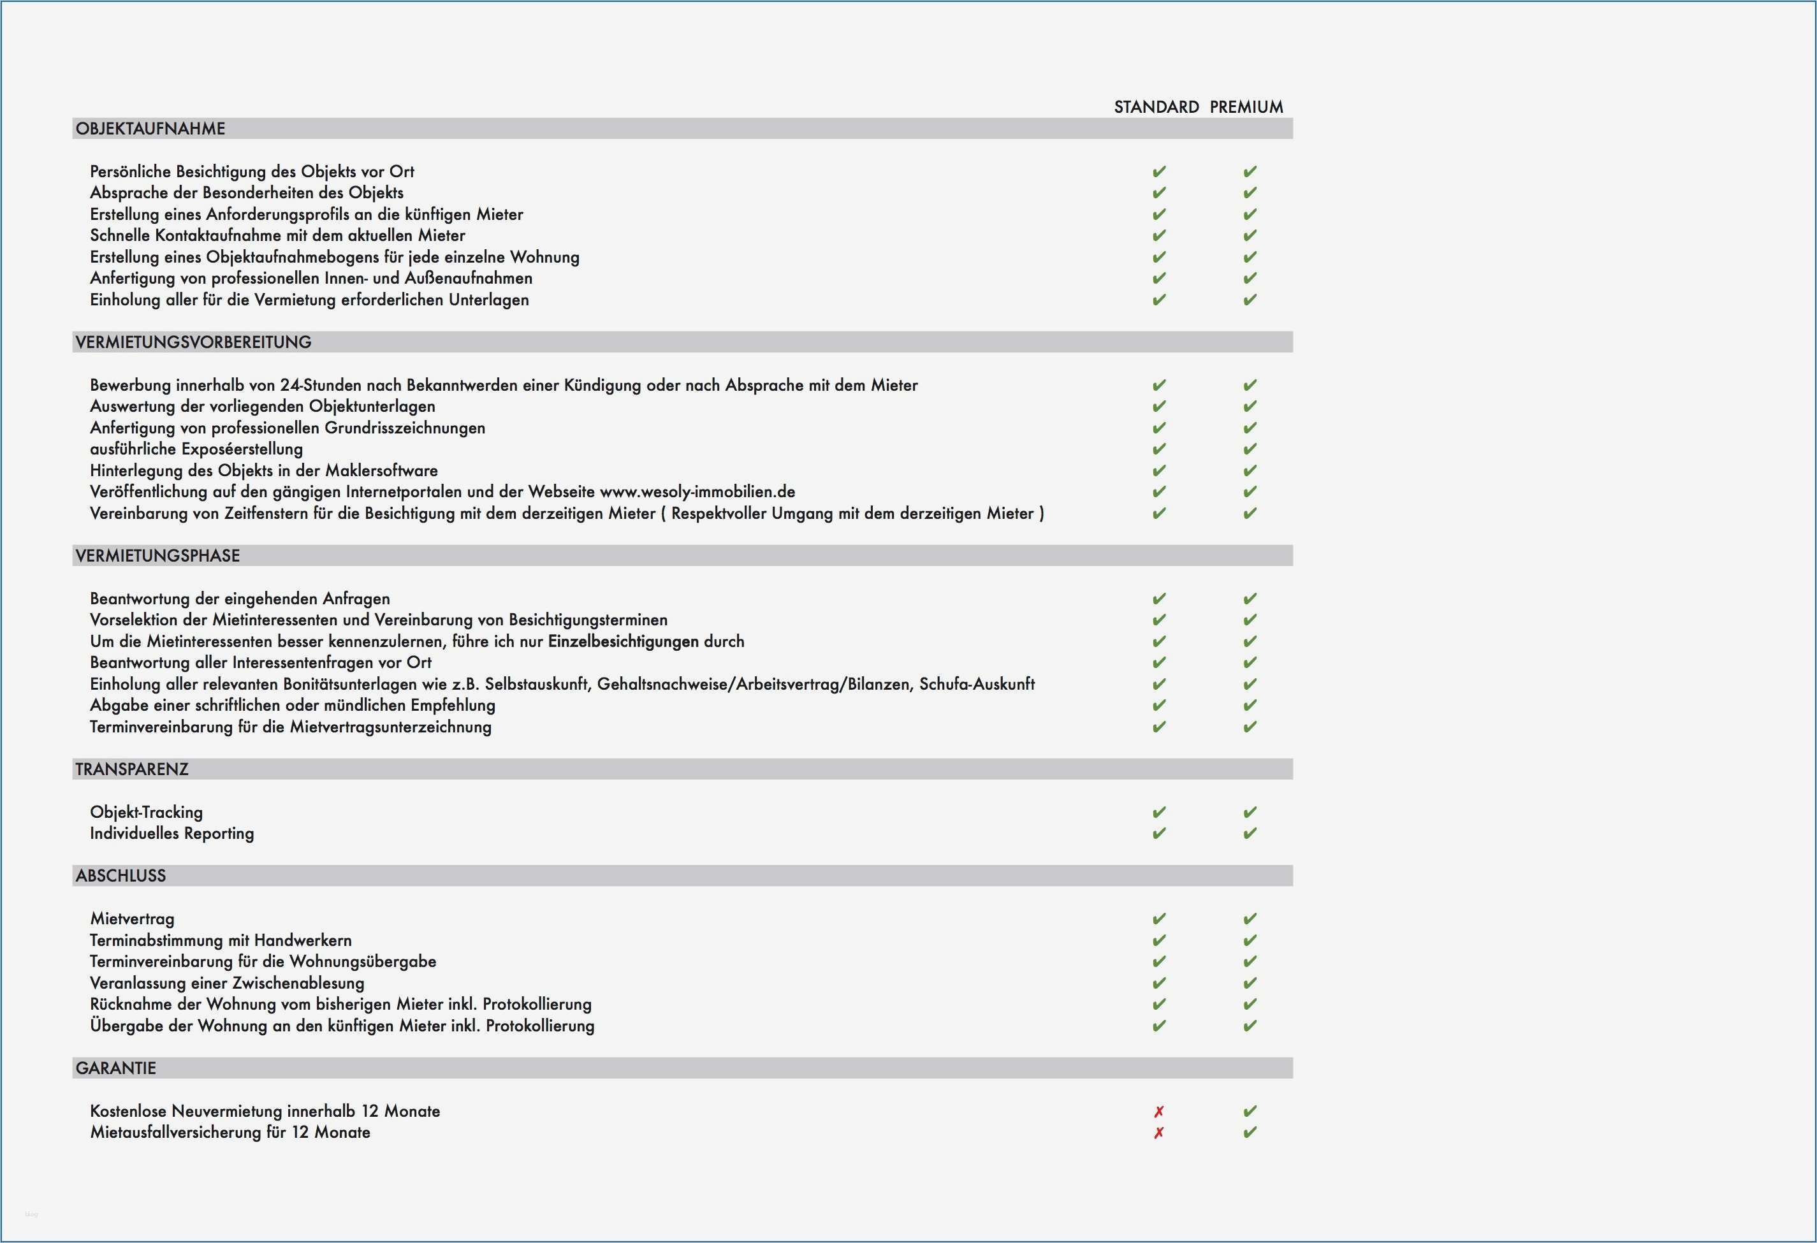Click Standard checkmark for ausführliche Exposéerstellung

tap(1158, 449)
